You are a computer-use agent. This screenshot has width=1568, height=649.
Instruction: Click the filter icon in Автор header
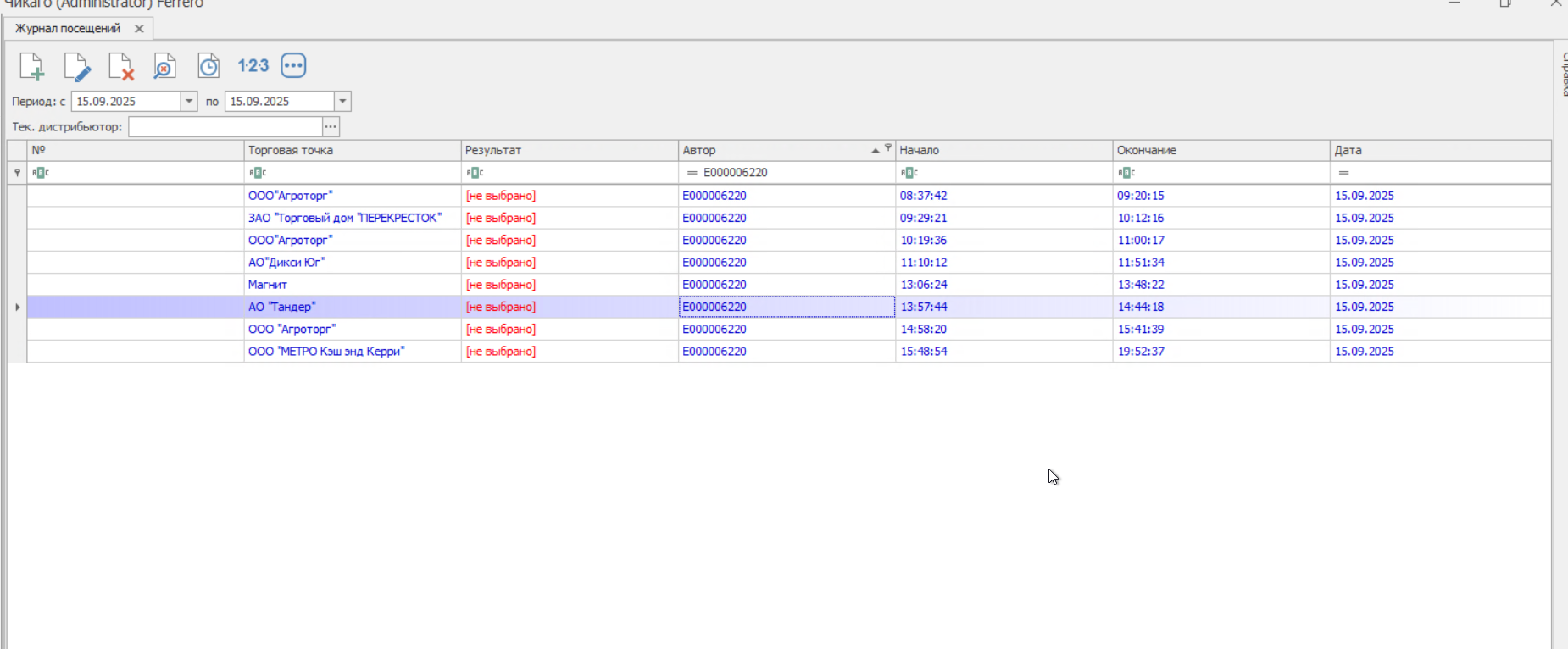click(x=888, y=147)
